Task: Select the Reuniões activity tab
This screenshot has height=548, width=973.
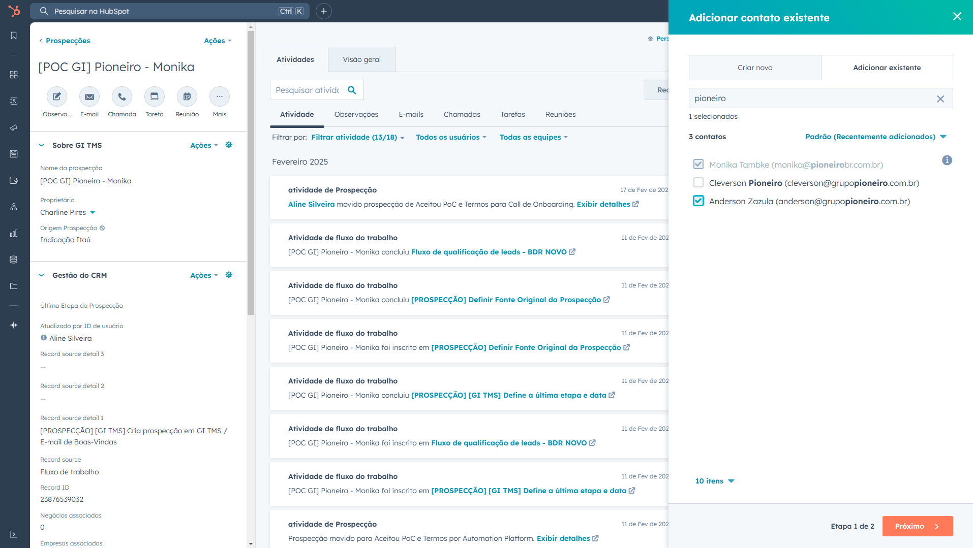Action: (560, 114)
